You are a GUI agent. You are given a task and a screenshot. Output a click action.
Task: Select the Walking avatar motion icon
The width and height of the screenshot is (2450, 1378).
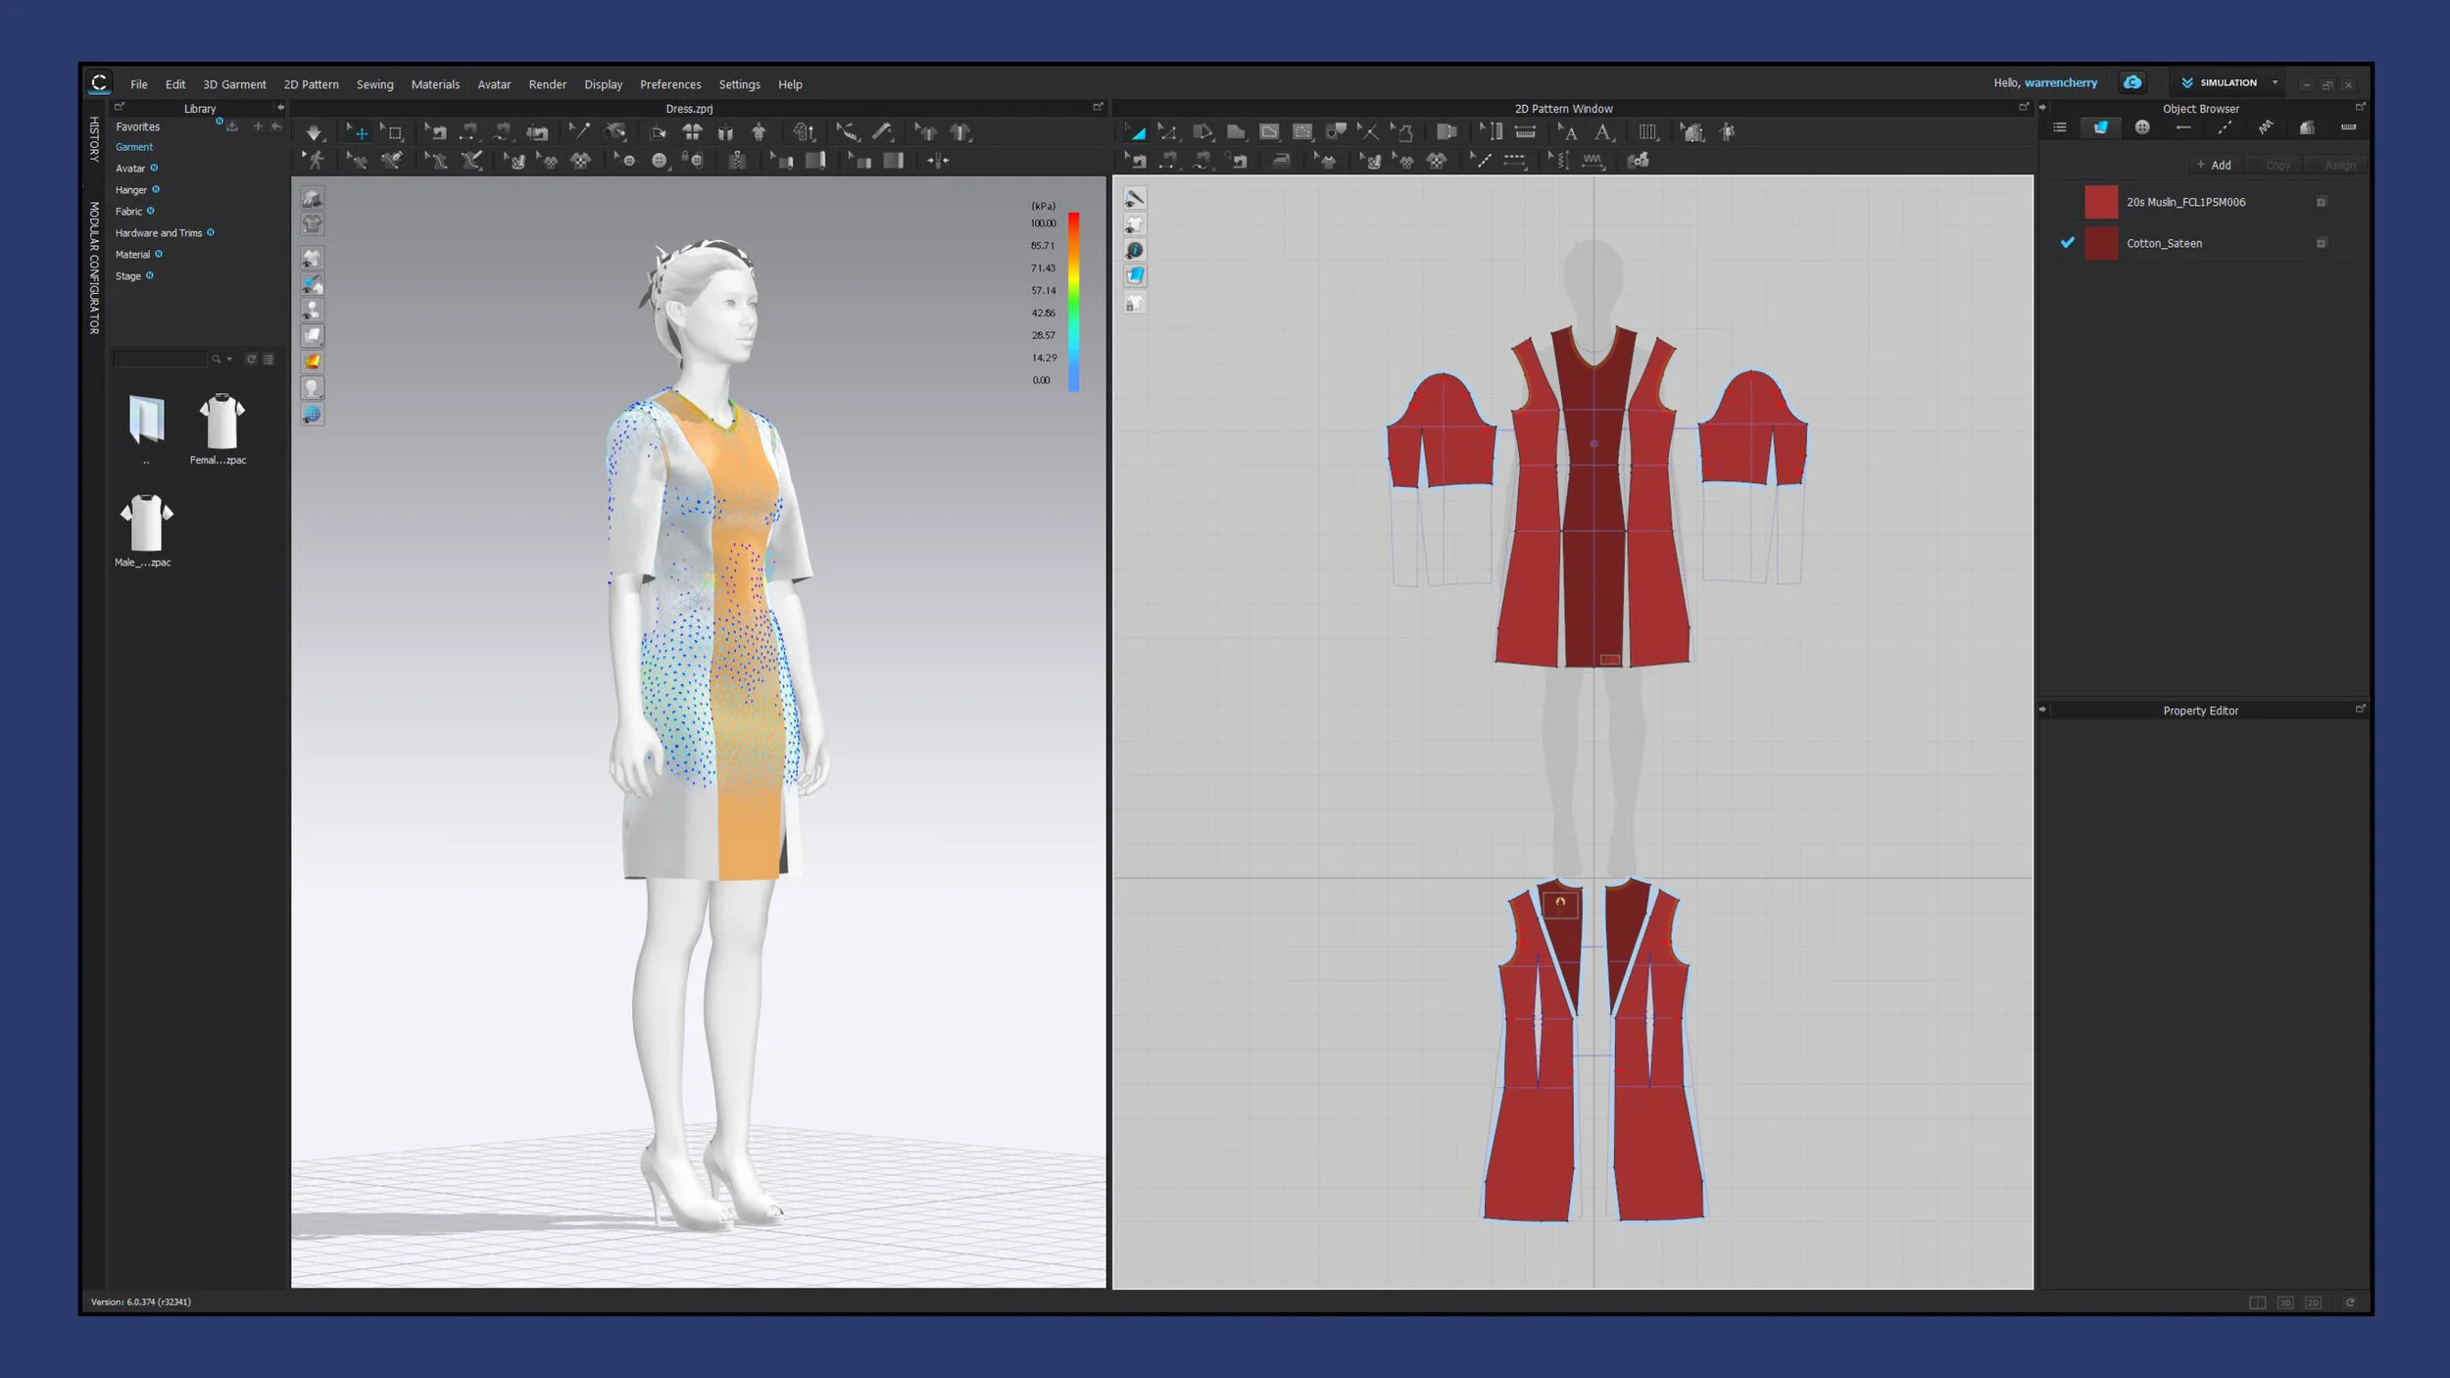pyautogui.click(x=316, y=161)
